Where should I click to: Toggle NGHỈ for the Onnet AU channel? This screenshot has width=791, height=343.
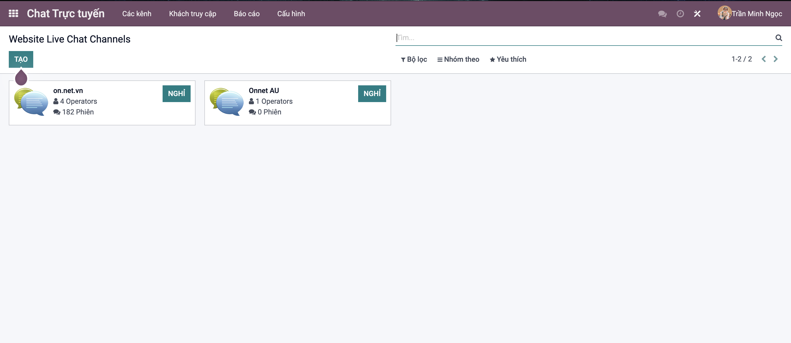(x=372, y=94)
